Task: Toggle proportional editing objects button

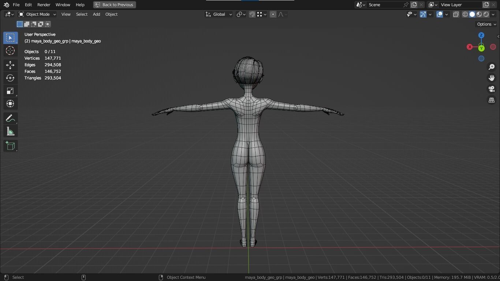Action: pyautogui.click(x=273, y=14)
